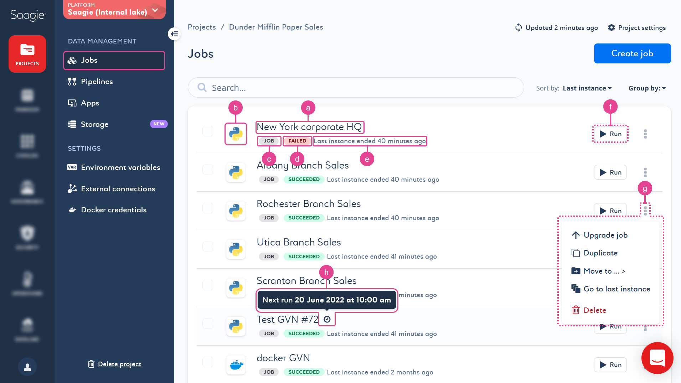Click Python icon of Albany Branch Sales

point(236,172)
